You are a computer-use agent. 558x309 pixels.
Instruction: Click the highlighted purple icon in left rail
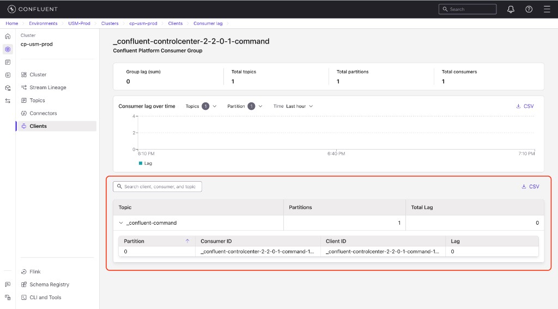tap(8, 49)
